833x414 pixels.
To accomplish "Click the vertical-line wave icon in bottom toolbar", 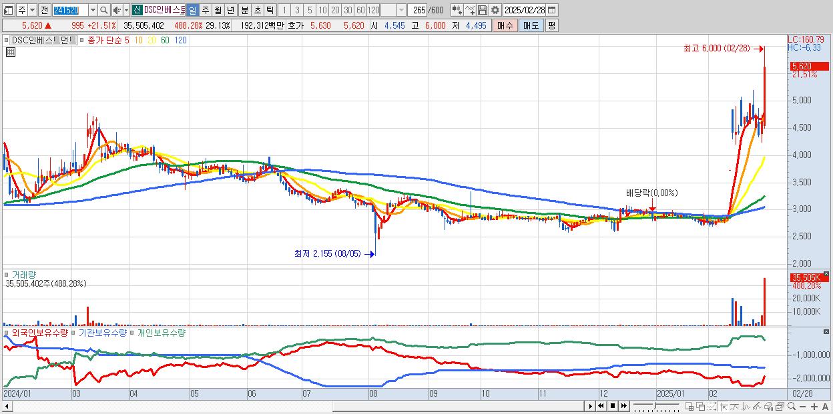I will click(746, 406).
